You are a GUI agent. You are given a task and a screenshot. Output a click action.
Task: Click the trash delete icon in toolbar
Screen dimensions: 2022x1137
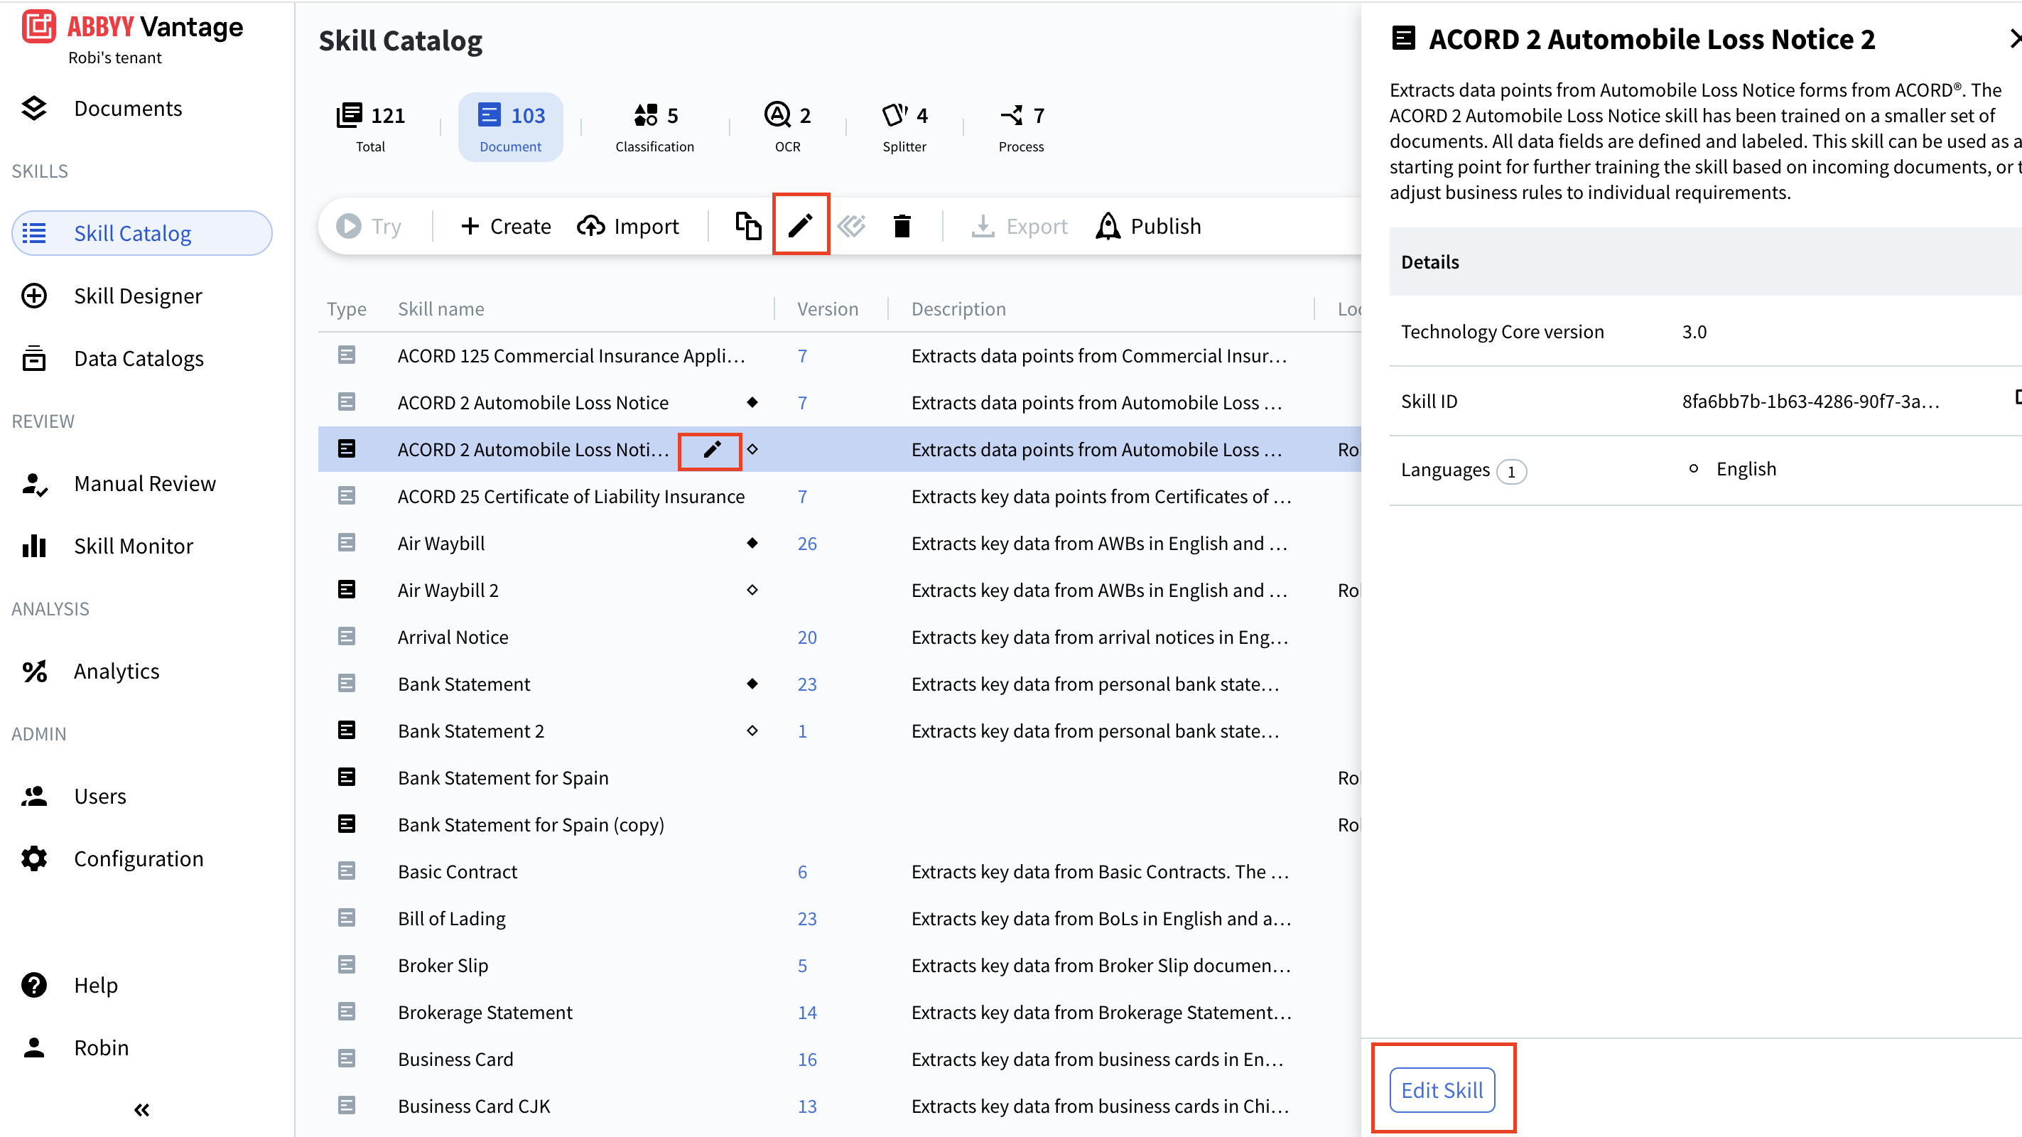[x=902, y=226]
